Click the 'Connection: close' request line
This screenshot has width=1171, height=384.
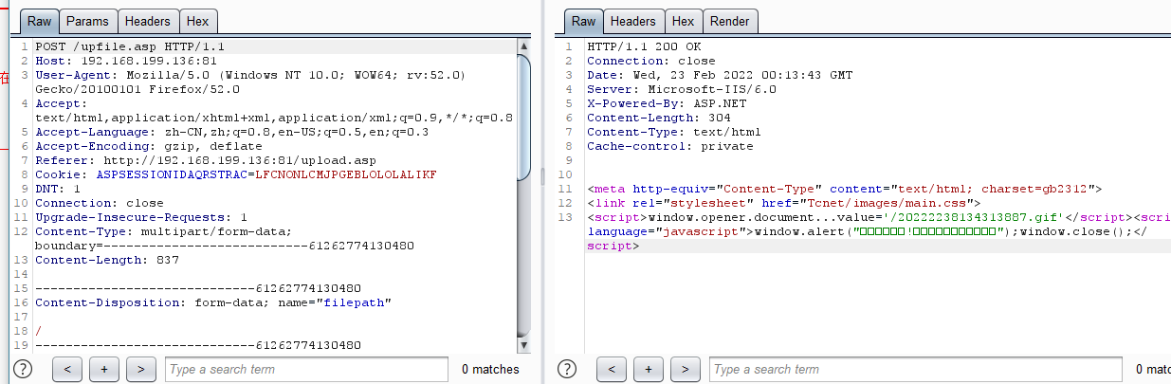99,203
